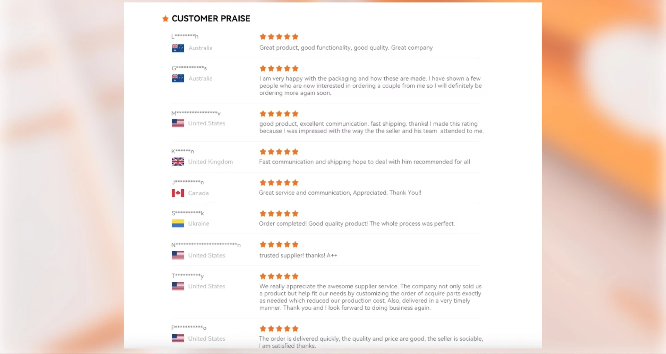The width and height of the screenshot is (666, 354).
Task: Select the reviewer name K******n
Action: (x=183, y=151)
